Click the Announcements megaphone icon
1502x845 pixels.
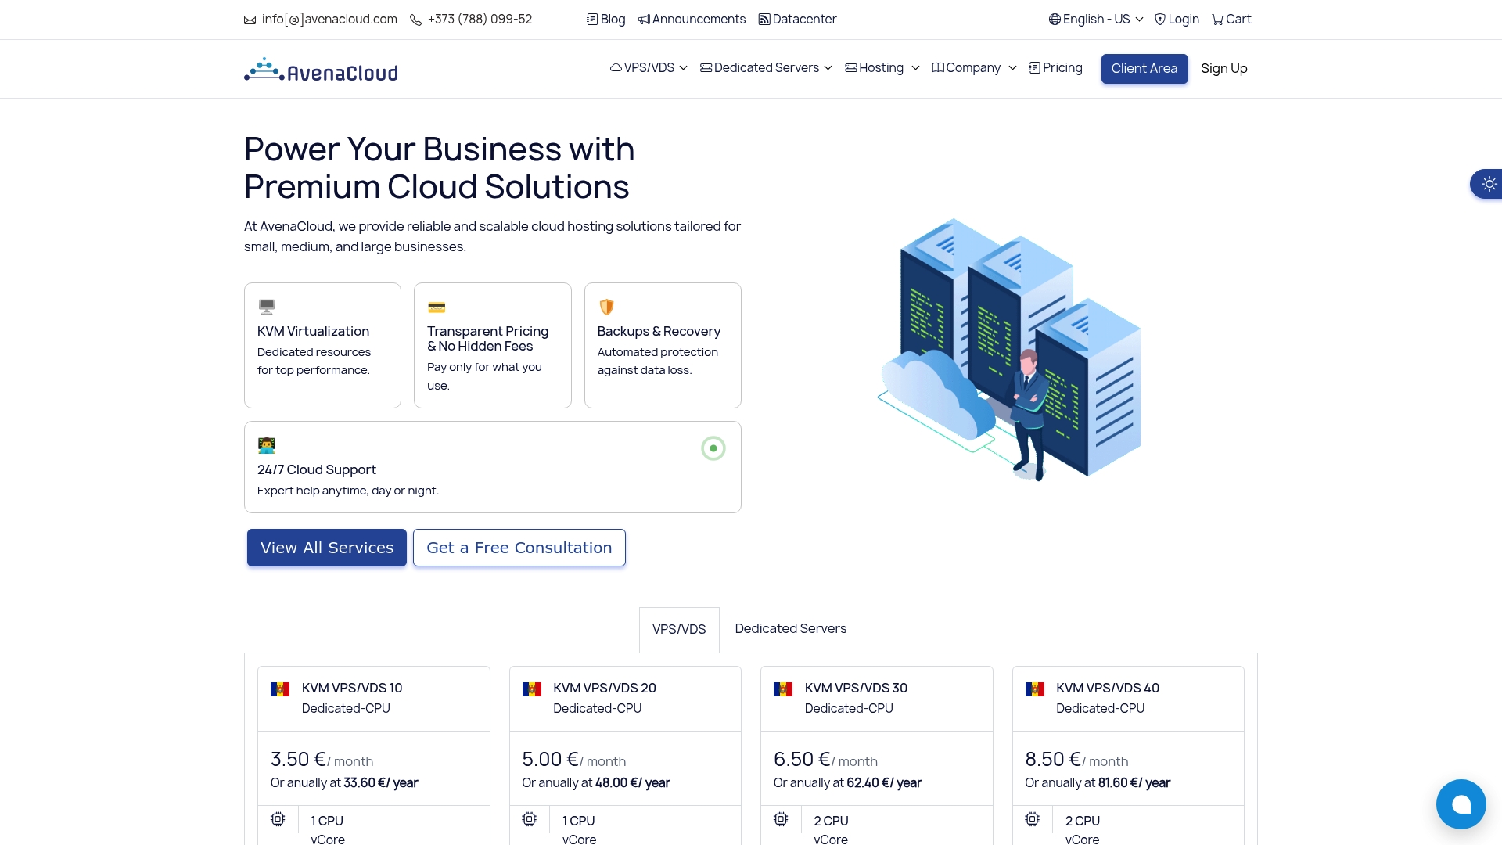point(643,19)
